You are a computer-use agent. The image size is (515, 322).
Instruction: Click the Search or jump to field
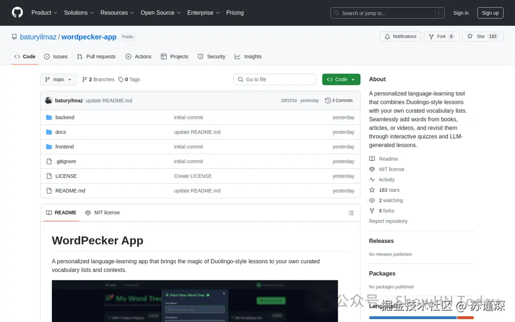click(388, 13)
